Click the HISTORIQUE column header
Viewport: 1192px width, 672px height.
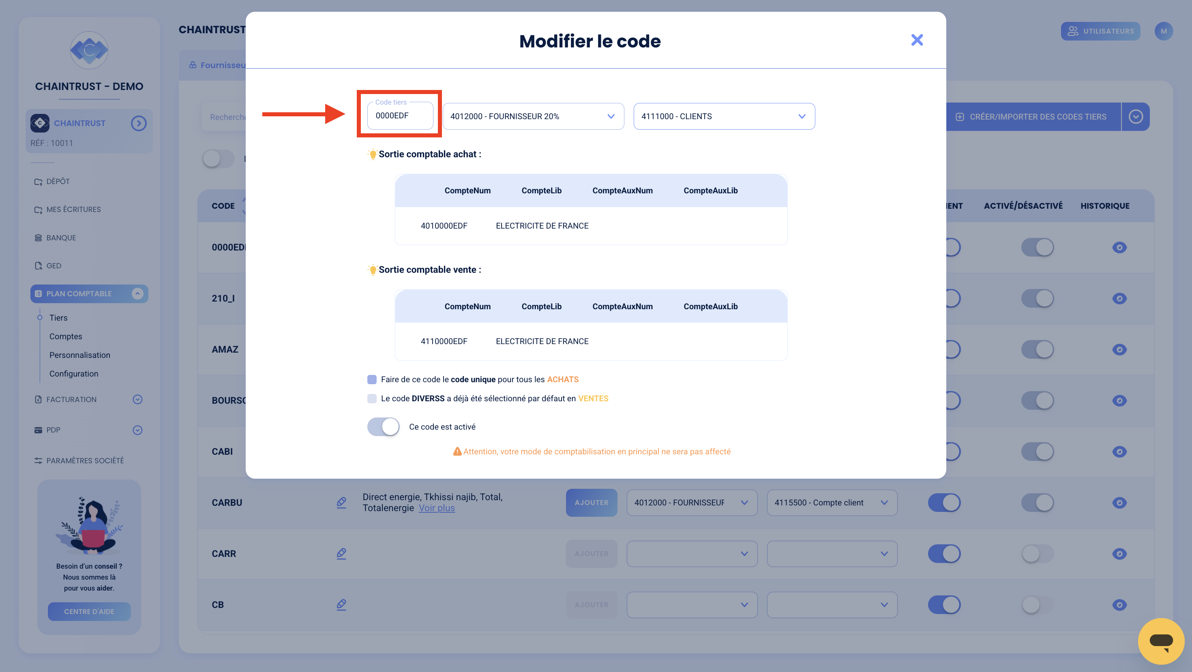point(1104,206)
